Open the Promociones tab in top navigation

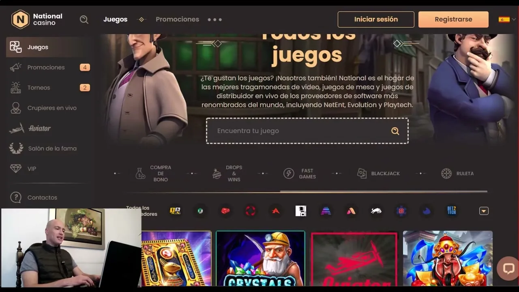pos(177,19)
